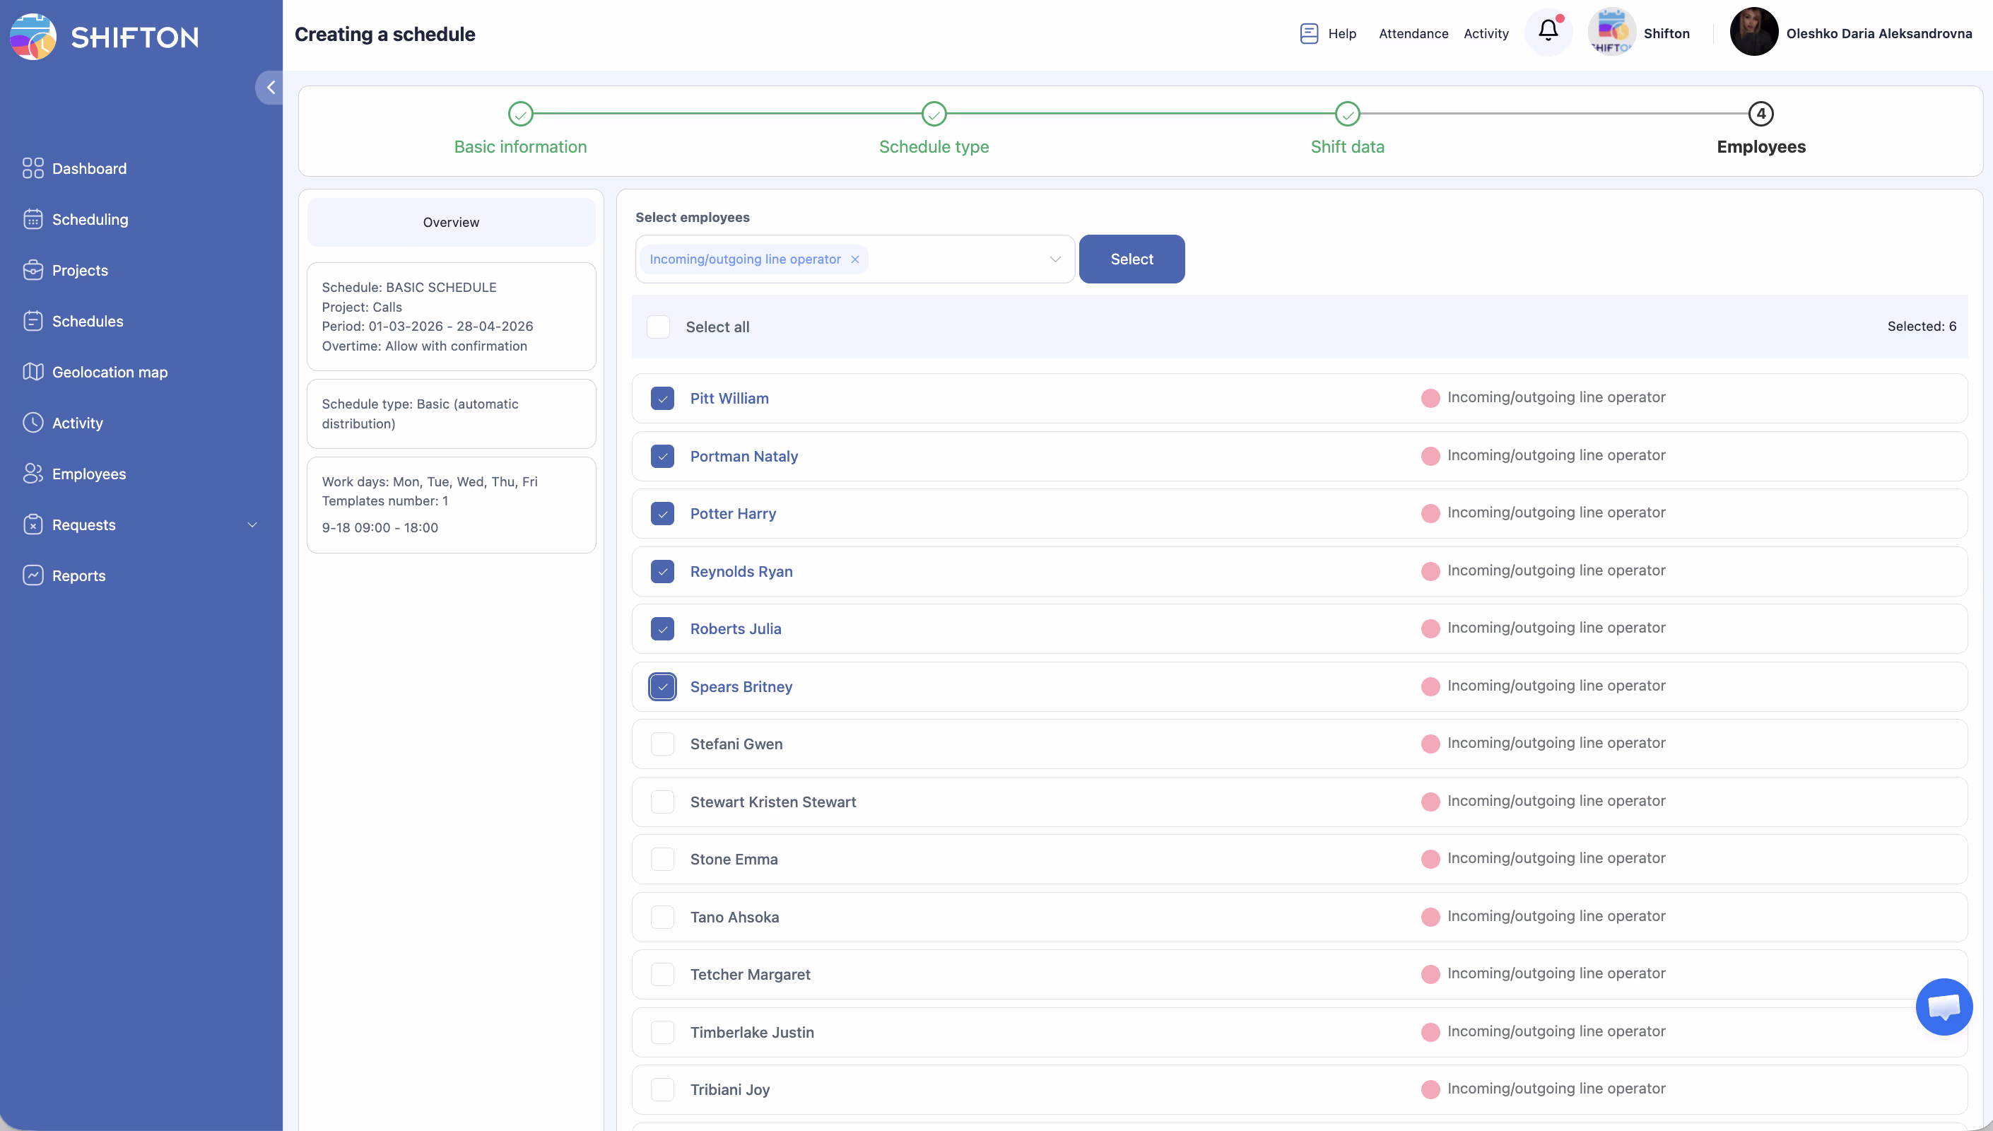
Task: Open Attendance in the top bar
Action: 1413,33
